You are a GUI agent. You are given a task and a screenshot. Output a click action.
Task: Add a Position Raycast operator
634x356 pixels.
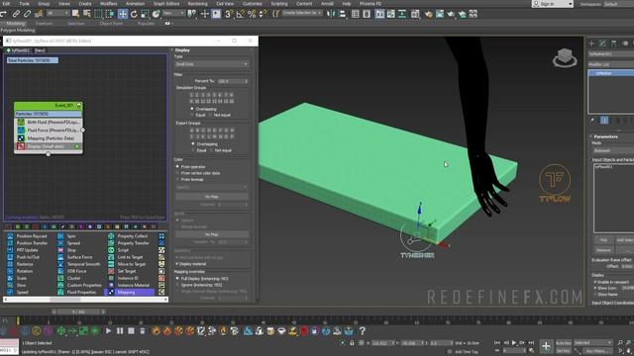click(x=28, y=236)
